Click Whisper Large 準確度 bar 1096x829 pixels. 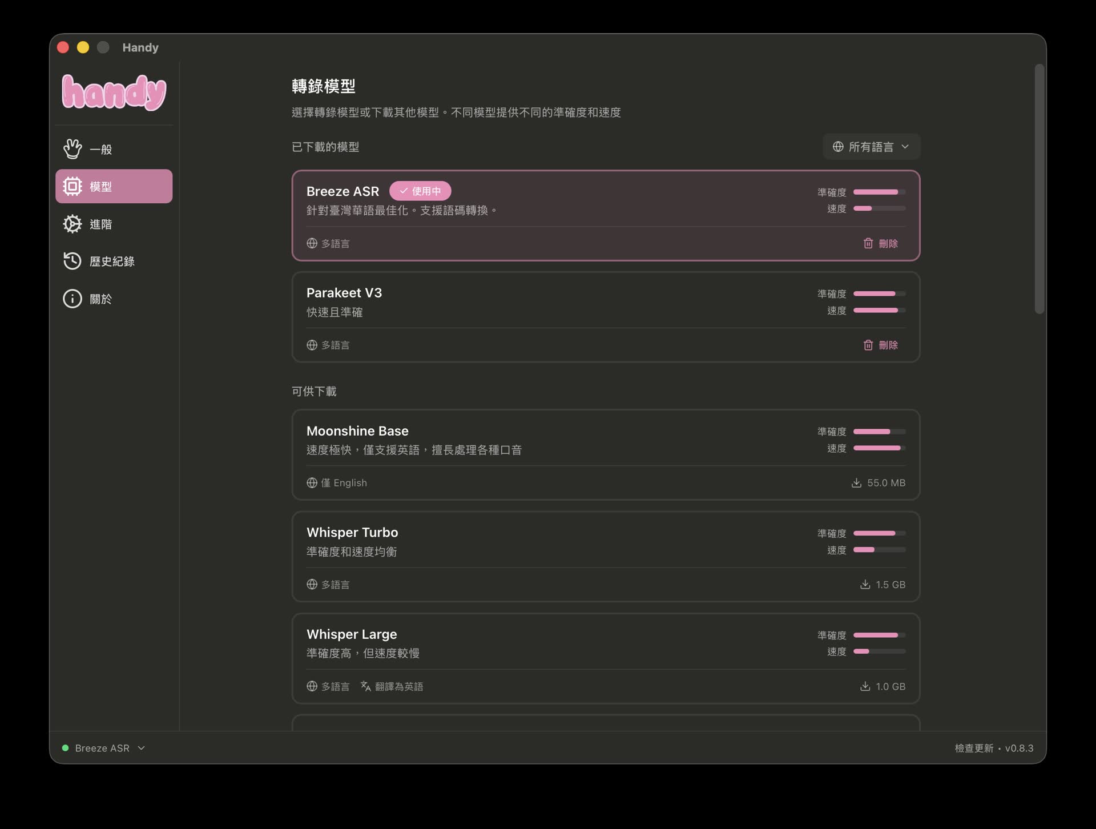point(880,635)
